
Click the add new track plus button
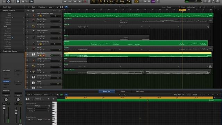point(28,11)
